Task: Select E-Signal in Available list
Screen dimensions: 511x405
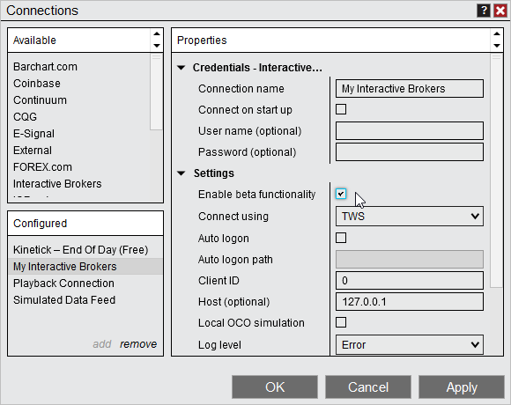Action: pos(79,134)
